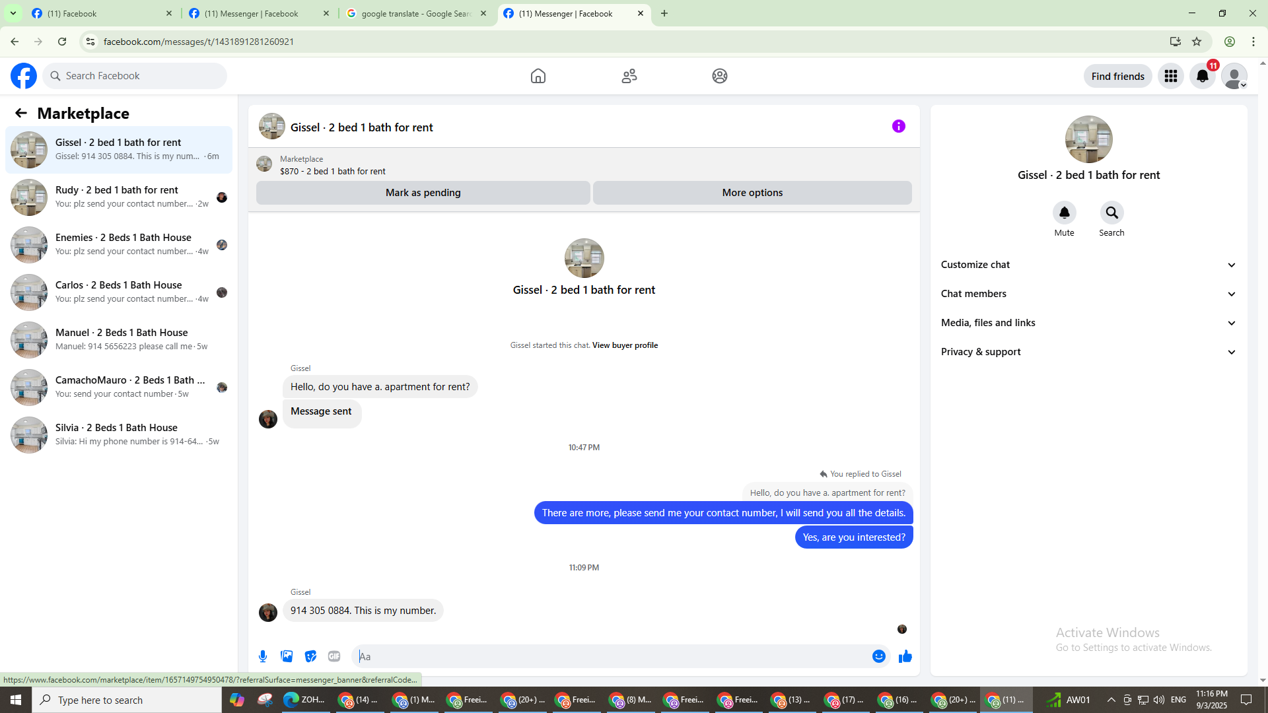Close the active Messenger tab
Image resolution: width=1268 pixels, height=713 pixels.
coord(641,13)
